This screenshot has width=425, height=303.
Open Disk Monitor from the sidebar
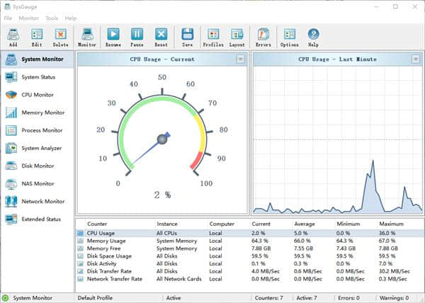(38, 166)
